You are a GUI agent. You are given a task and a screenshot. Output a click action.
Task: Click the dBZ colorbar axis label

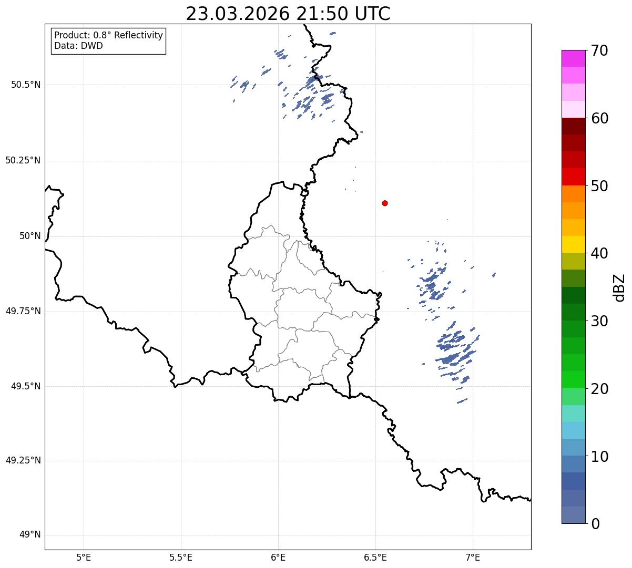(x=619, y=287)
